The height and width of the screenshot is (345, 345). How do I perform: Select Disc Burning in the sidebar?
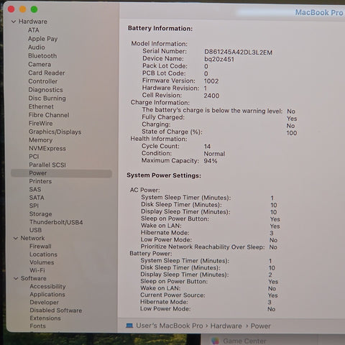click(x=47, y=98)
